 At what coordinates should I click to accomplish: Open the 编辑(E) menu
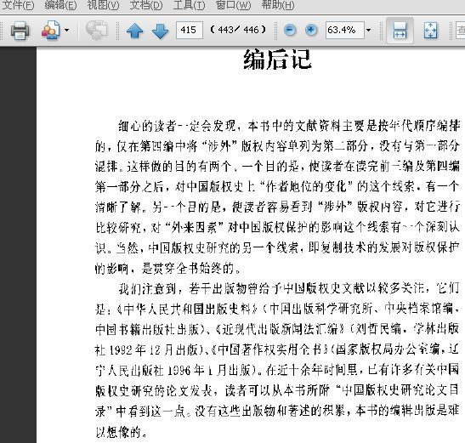pos(60,5)
